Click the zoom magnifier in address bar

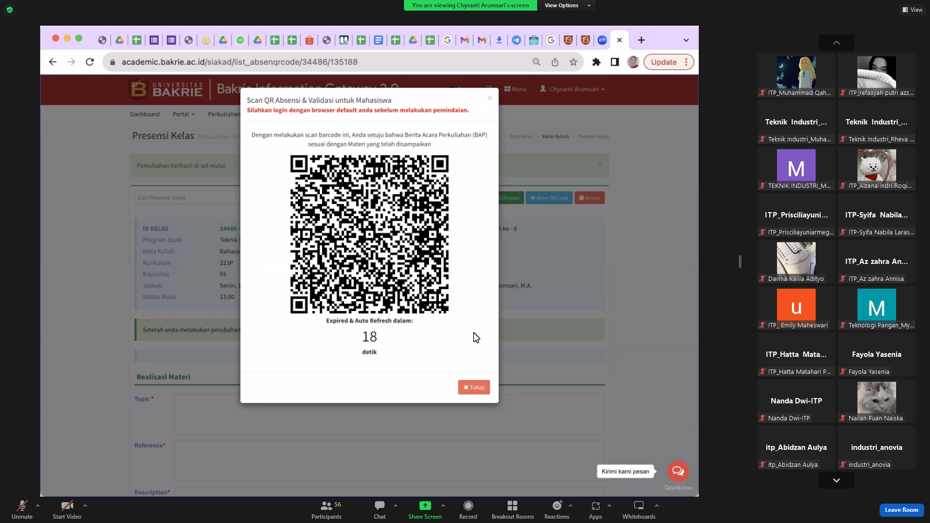pos(536,62)
